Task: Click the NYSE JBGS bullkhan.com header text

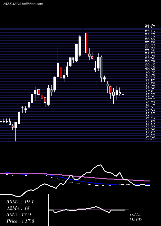Action: pyautogui.click(x=23, y=4)
